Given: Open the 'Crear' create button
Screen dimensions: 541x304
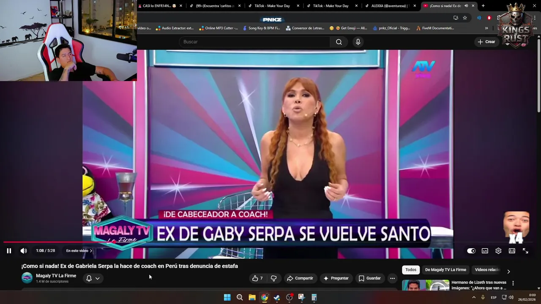Looking at the screenshot, I should click(486, 42).
